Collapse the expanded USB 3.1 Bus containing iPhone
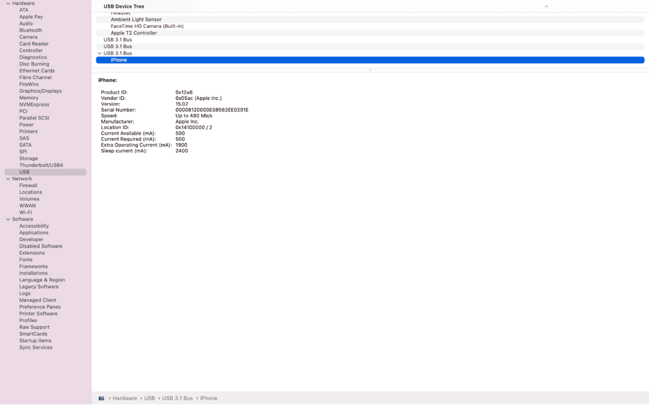Screen dimensions: 649x405 pos(99,53)
